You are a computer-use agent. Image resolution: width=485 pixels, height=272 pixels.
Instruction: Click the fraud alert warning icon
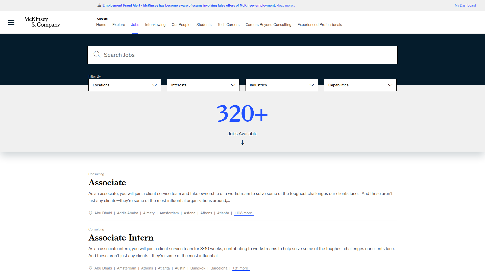[x=99, y=5]
